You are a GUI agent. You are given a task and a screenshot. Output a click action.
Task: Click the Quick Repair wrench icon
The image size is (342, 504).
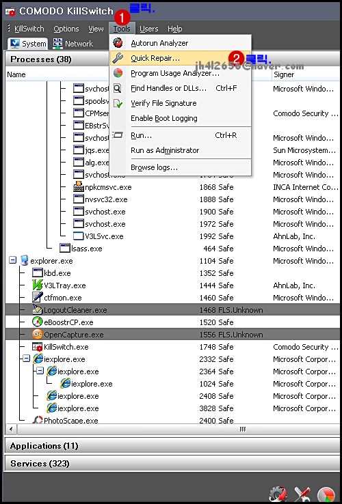(x=118, y=58)
